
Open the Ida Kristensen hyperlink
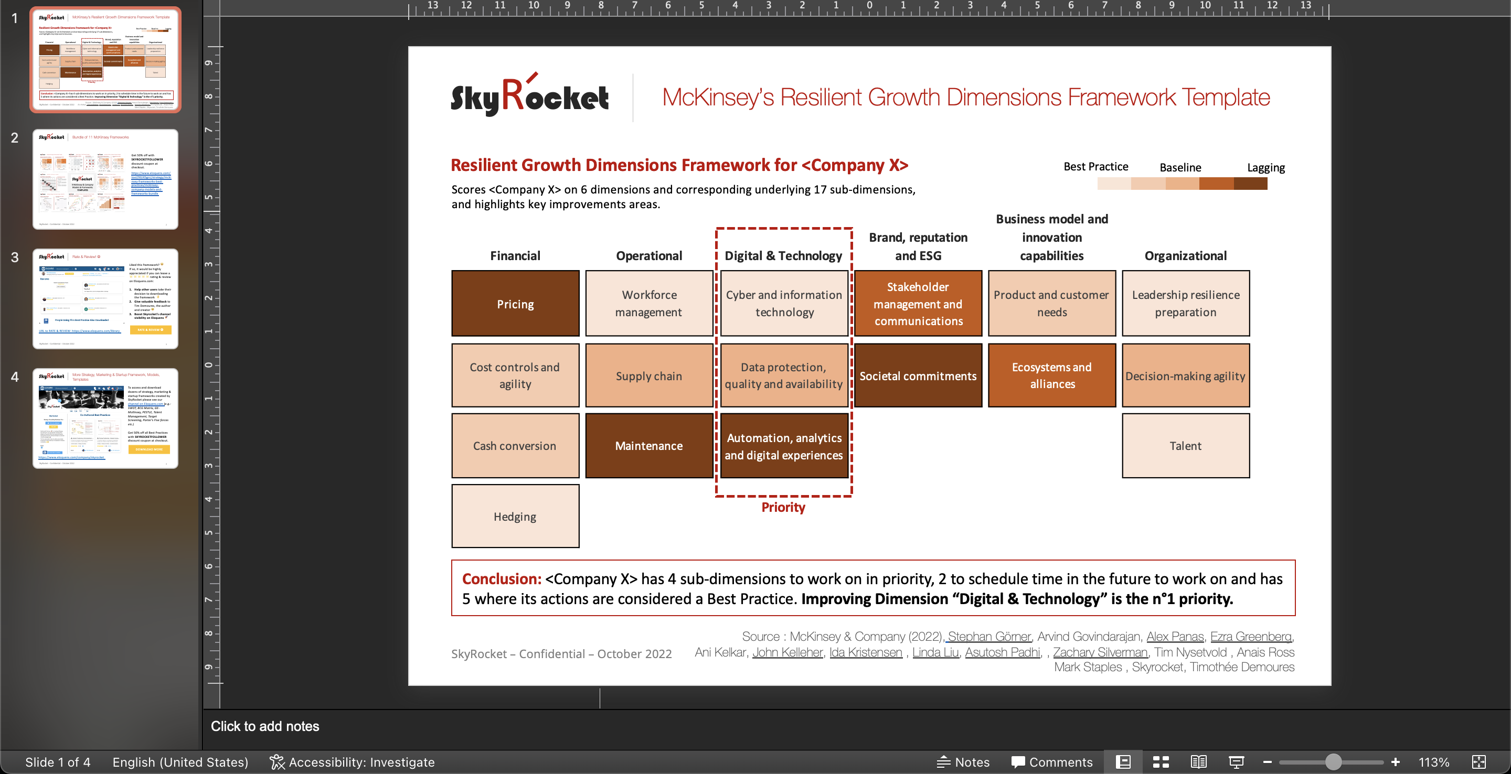(866, 652)
